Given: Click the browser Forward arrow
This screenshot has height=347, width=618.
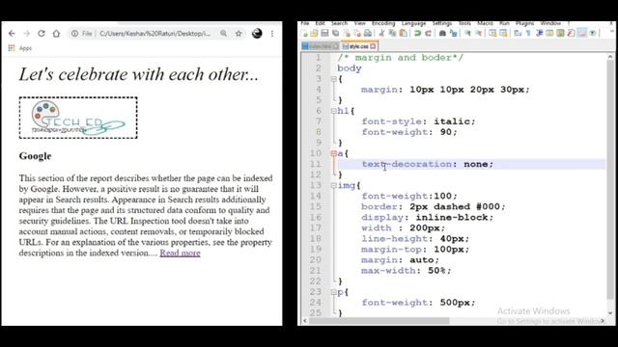Looking at the screenshot, I should (x=26, y=34).
